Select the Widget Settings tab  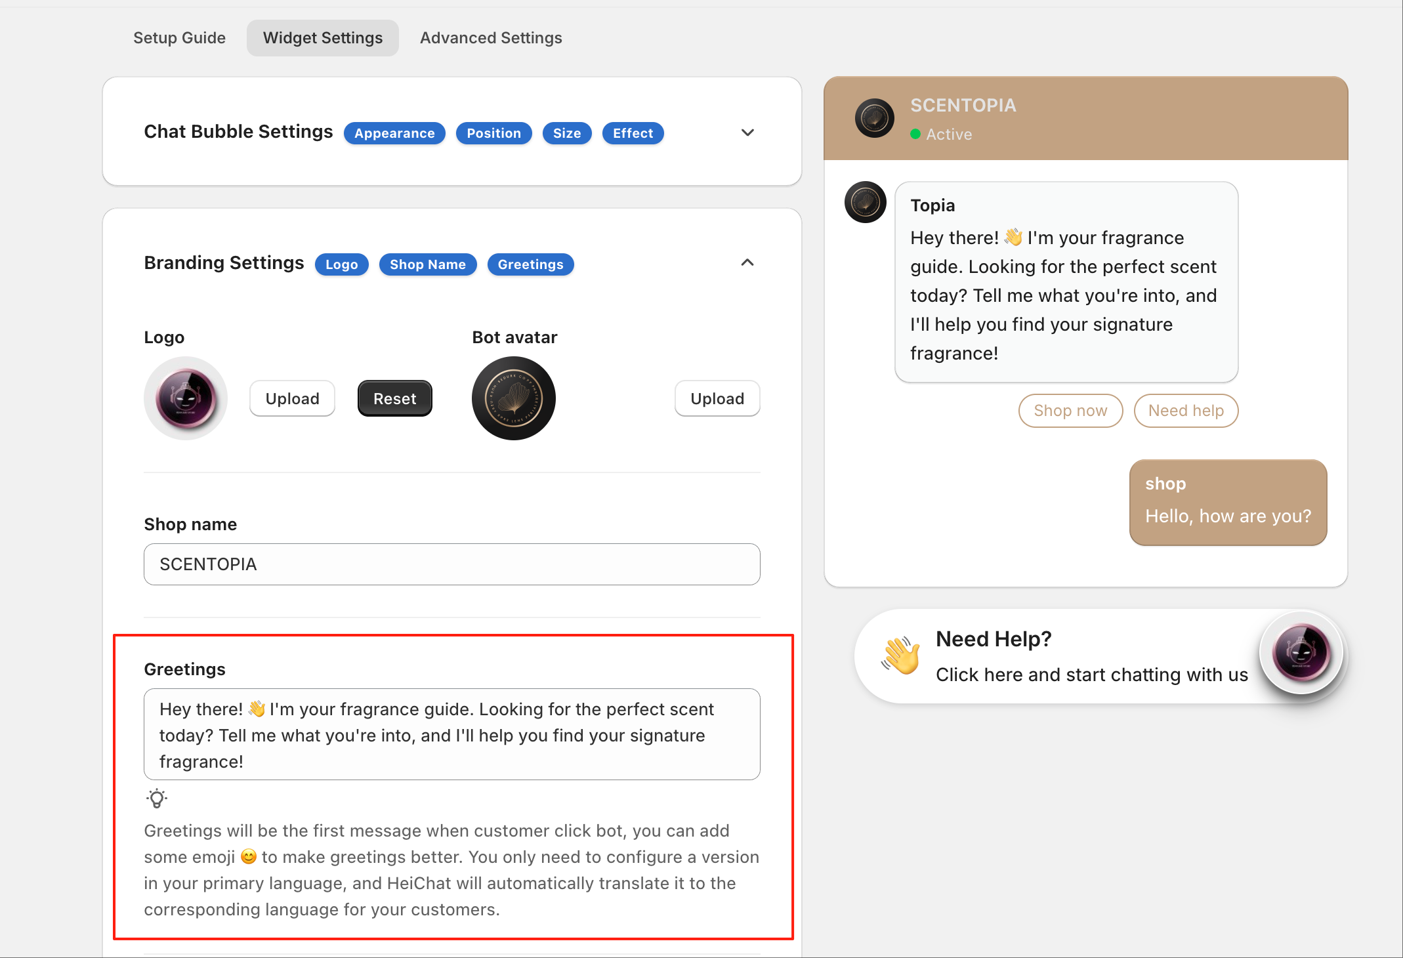pyautogui.click(x=323, y=38)
